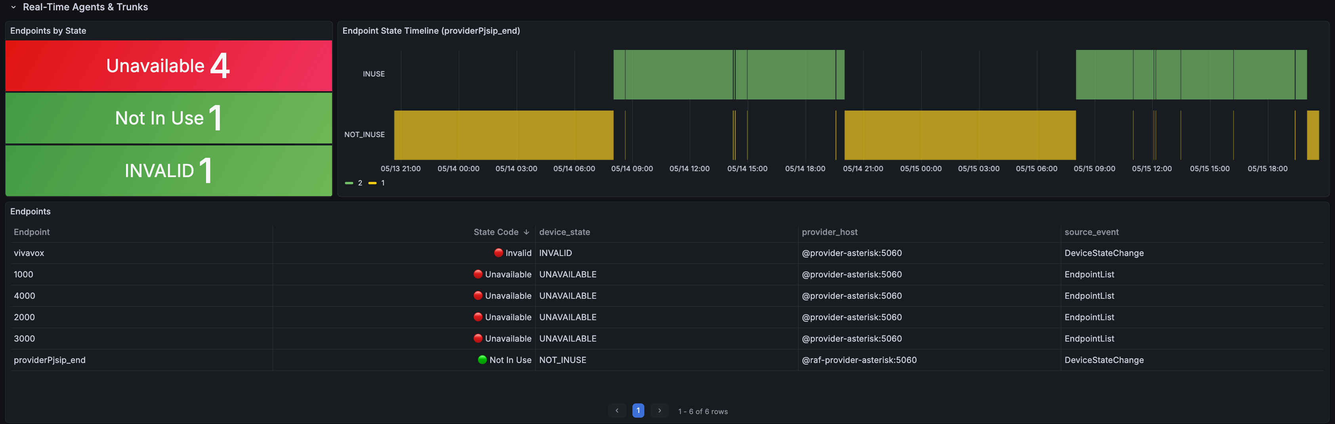Screen dimensions: 1335x424
Task: Click the State Code sort arrow icon
Action: click(x=527, y=232)
